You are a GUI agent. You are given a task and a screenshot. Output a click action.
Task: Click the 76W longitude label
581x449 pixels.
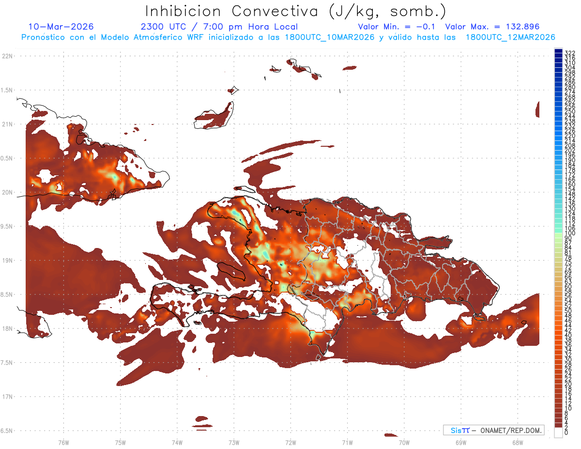[63, 442]
